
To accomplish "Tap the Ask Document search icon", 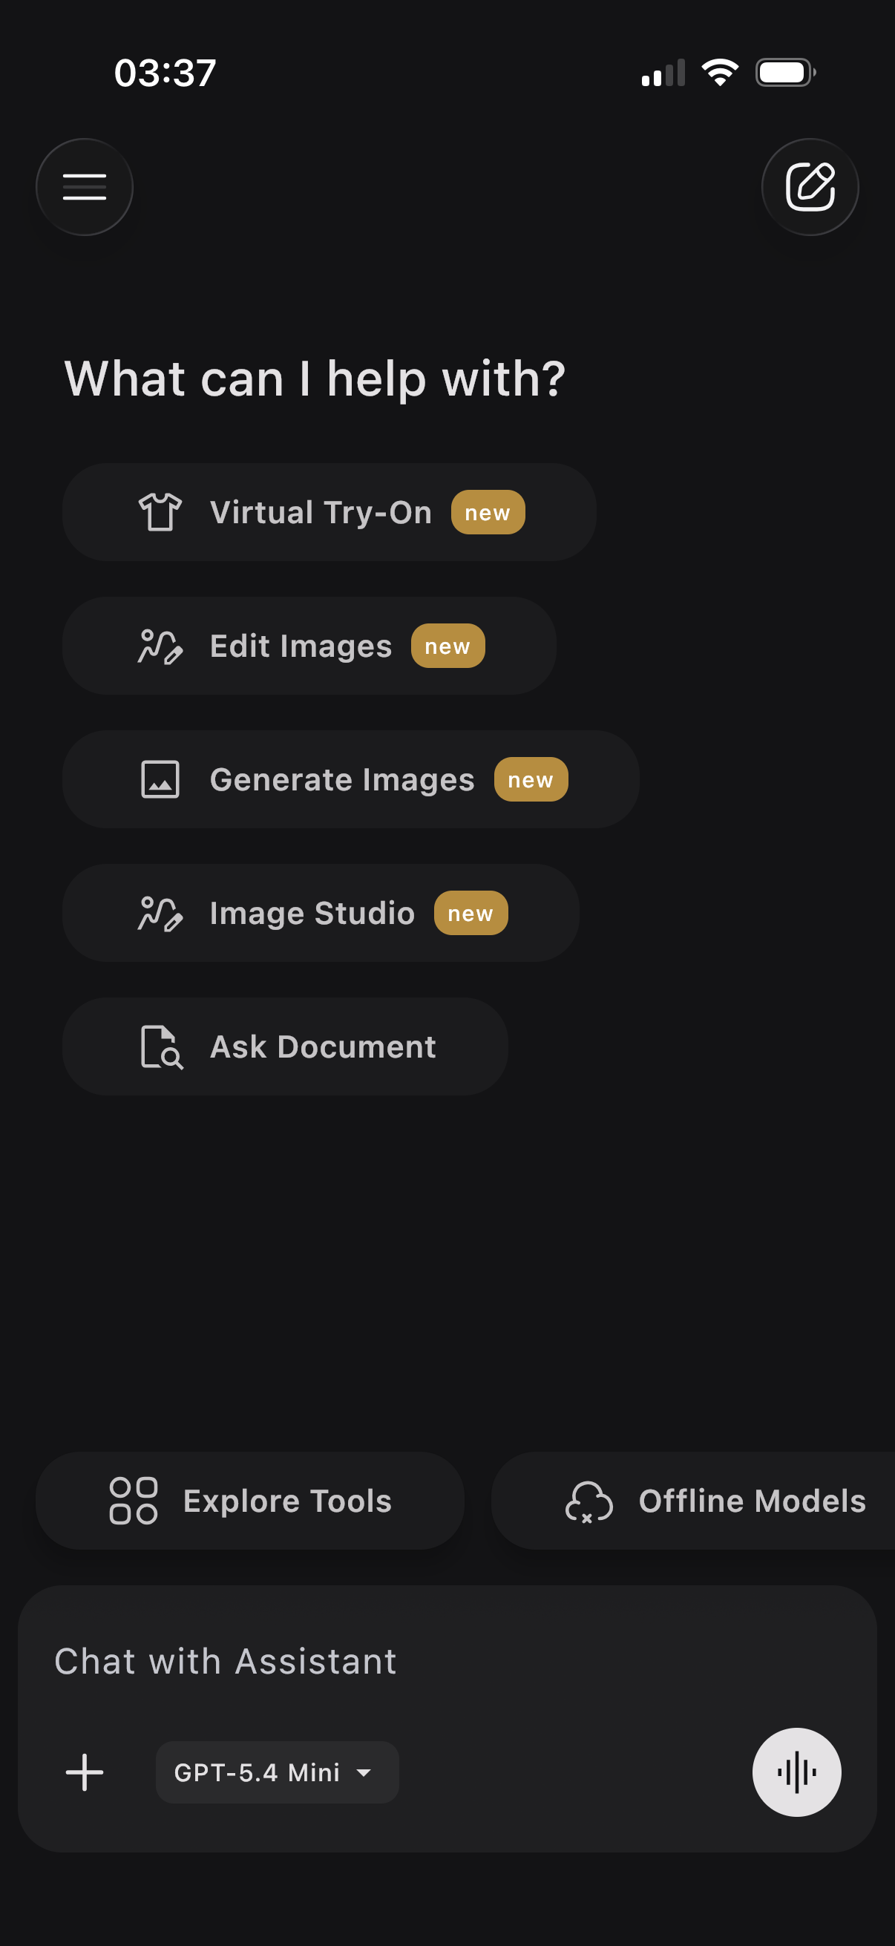I will point(162,1046).
